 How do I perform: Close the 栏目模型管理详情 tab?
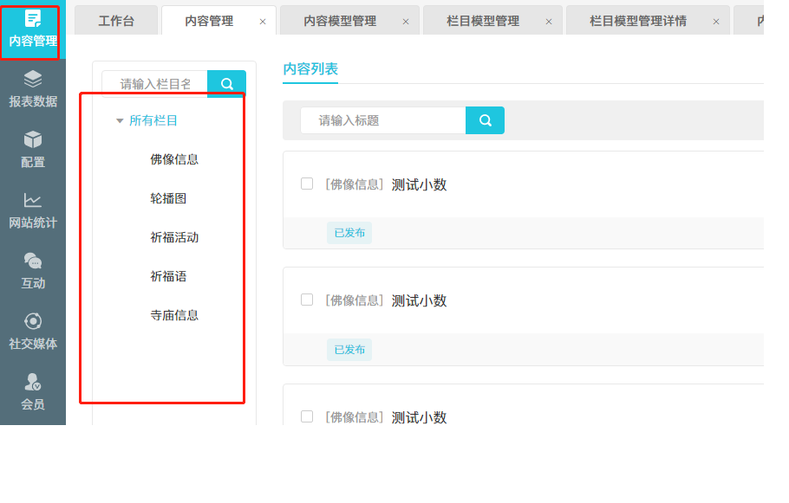click(x=716, y=22)
